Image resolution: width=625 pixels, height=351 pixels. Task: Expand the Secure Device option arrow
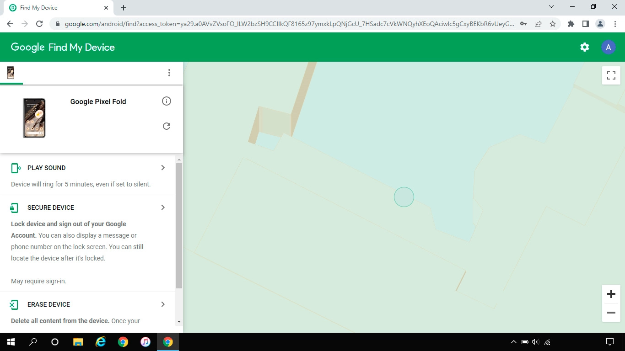pos(163,207)
